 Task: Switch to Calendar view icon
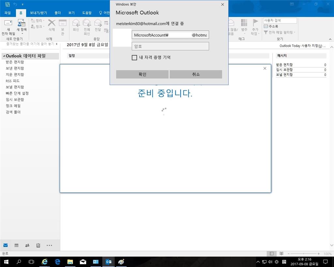tap(16, 245)
